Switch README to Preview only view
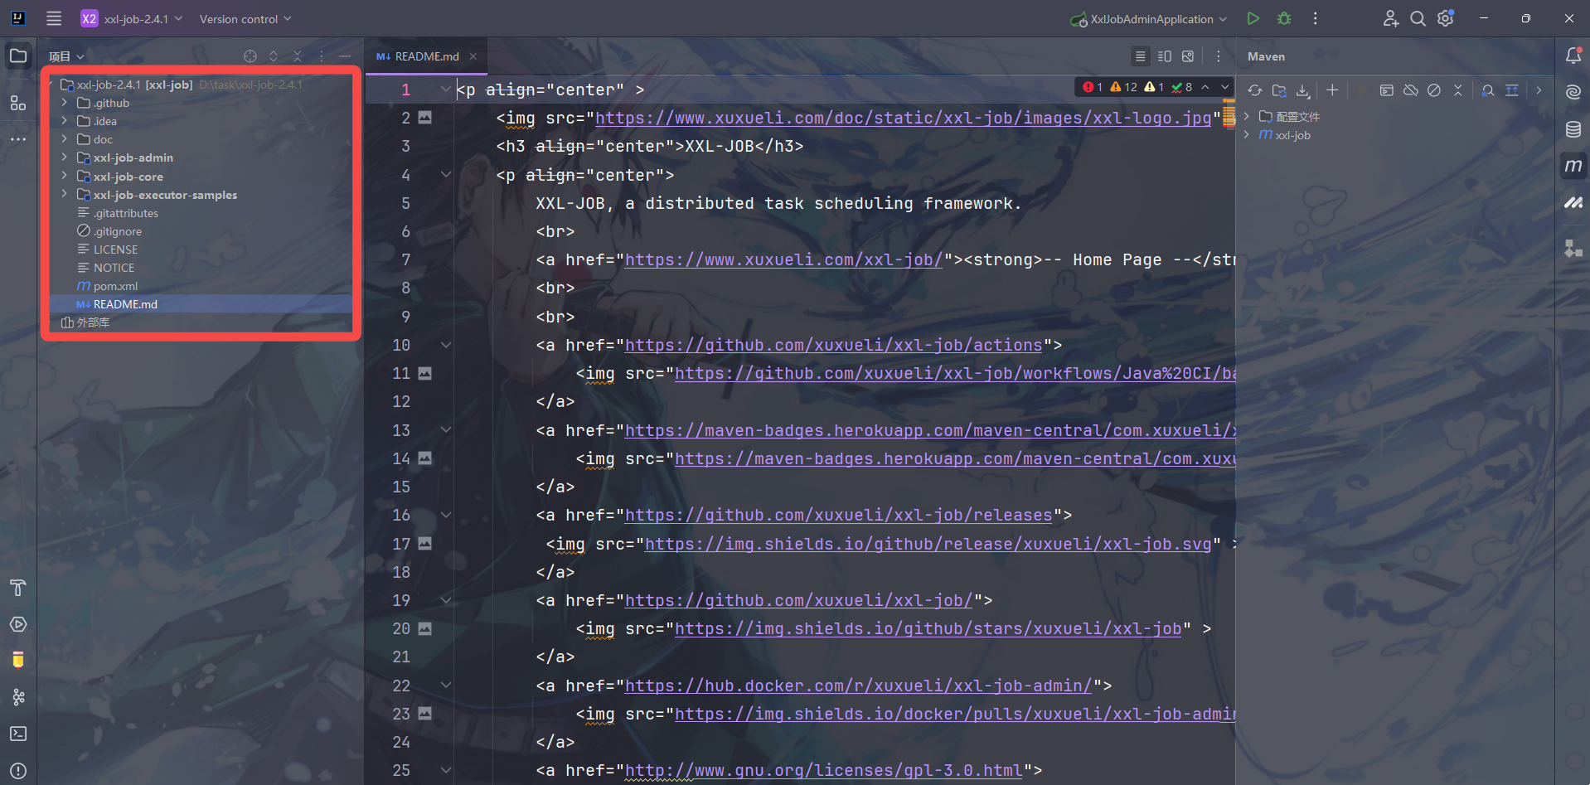This screenshot has height=785, width=1590. coord(1188,56)
